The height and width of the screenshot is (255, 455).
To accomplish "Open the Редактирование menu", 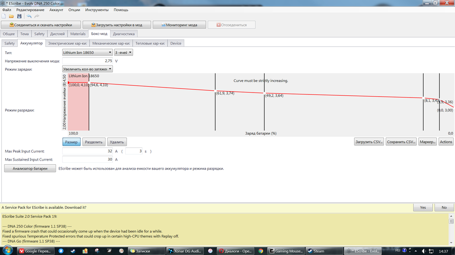I will click(30, 10).
